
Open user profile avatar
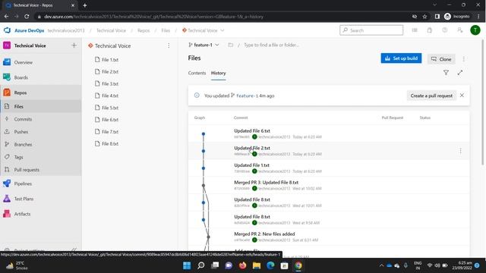[475, 30]
